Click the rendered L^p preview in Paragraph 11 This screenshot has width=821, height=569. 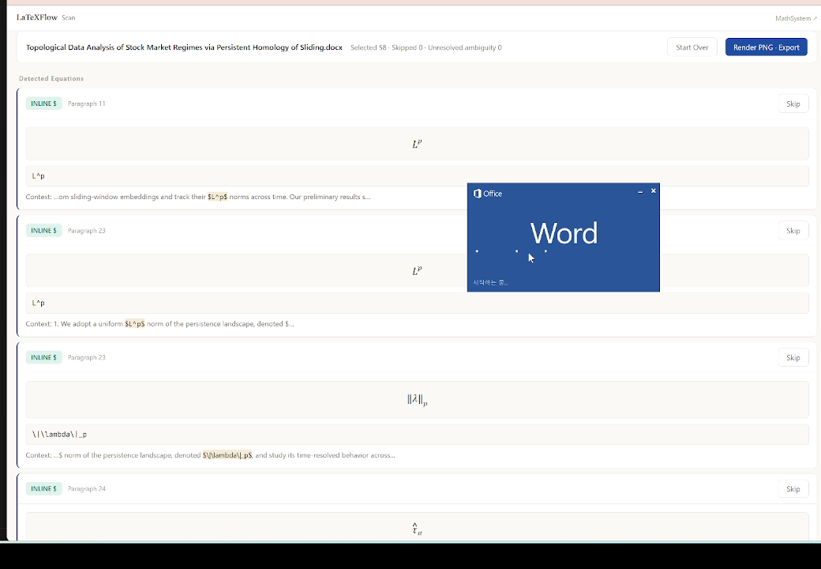pyautogui.click(x=417, y=144)
